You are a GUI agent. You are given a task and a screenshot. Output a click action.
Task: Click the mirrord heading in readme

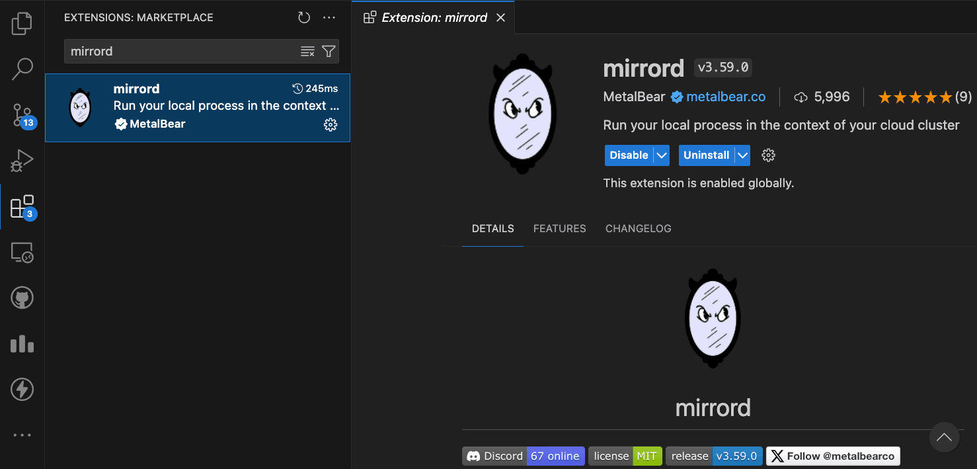coord(713,407)
